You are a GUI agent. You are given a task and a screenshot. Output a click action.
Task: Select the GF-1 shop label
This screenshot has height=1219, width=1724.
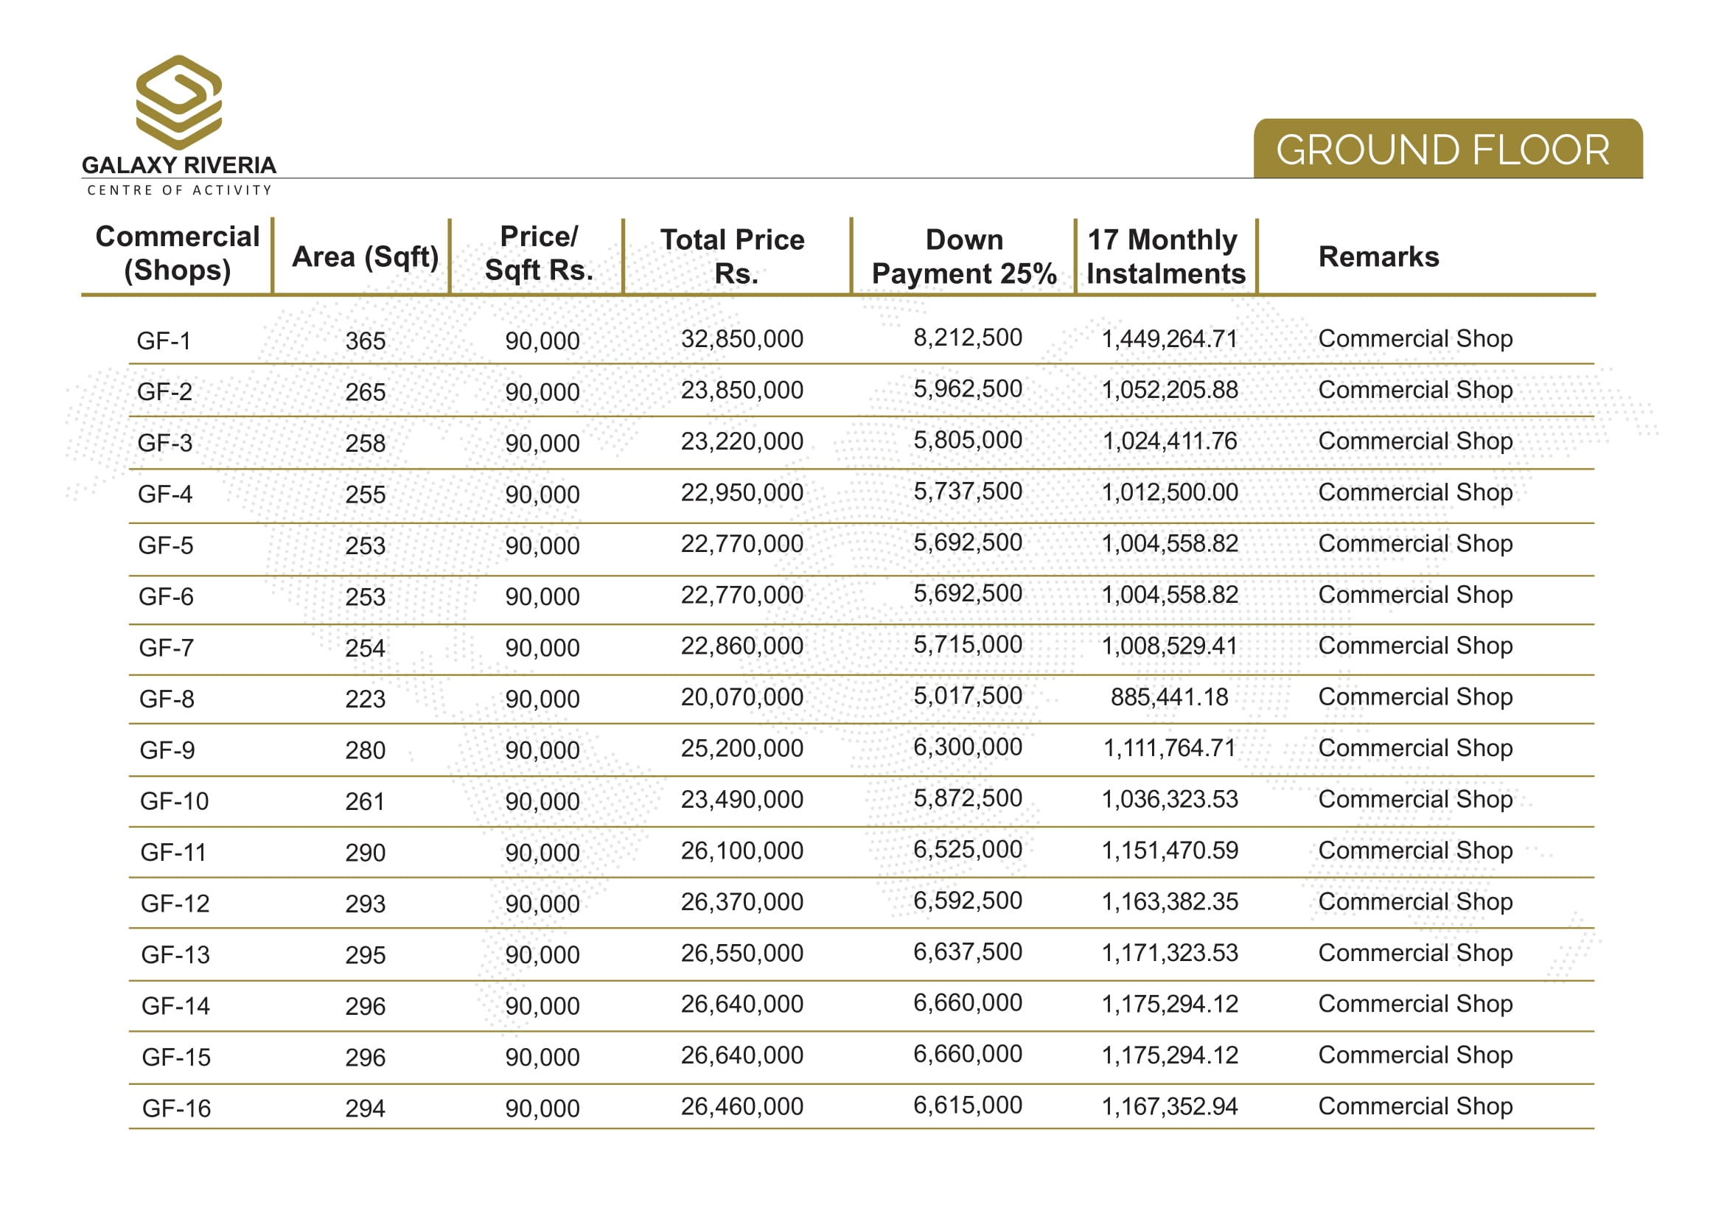click(x=164, y=341)
